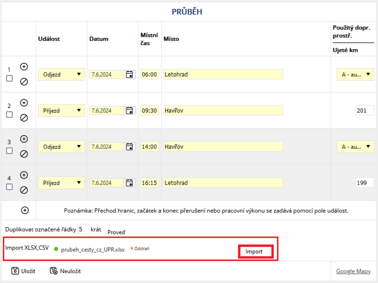Open the calendar picker for row 2 date
The image size is (378, 283).
(129, 111)
